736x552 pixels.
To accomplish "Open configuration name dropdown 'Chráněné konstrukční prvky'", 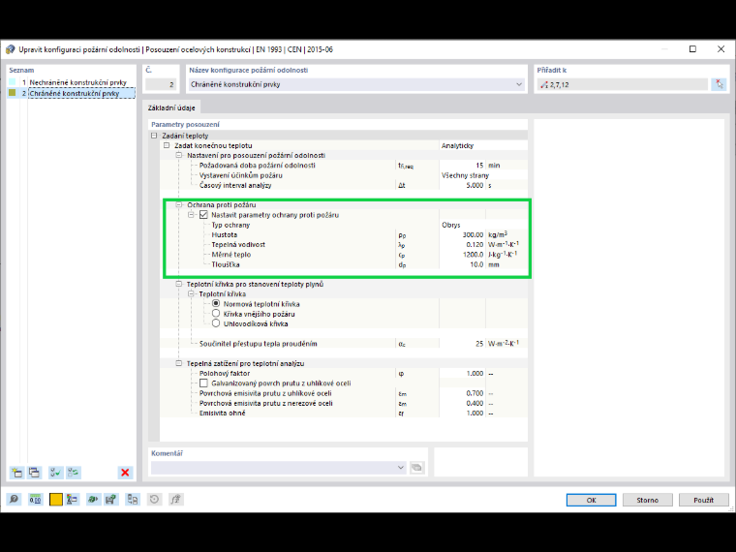I will coord(519,84).
